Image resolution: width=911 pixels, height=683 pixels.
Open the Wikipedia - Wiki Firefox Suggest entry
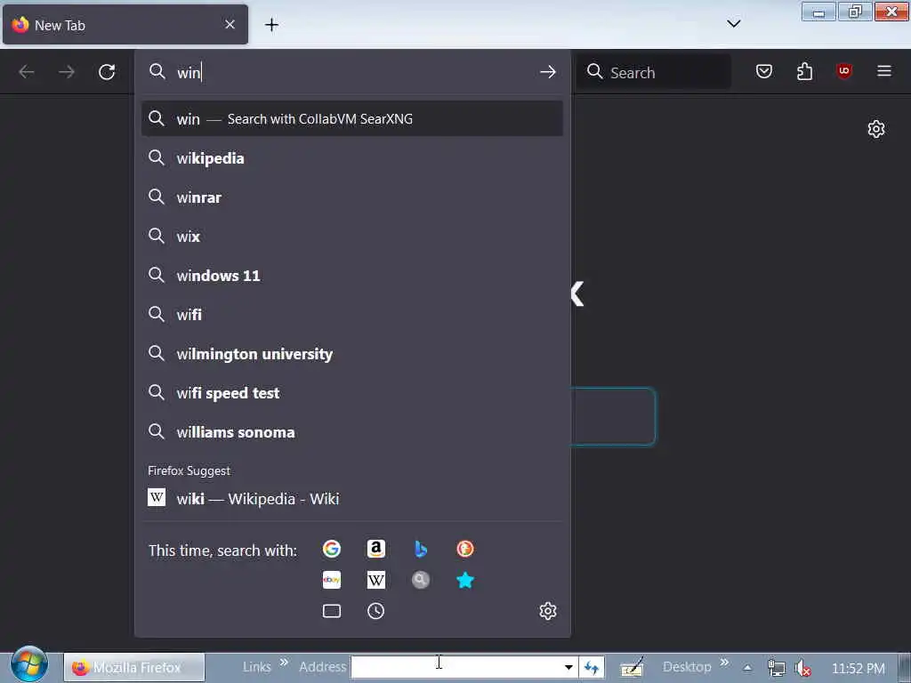pos(352,498)
